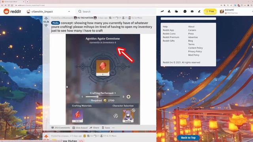Open the Popular trending arrow icon
The width and height of the screenshot is (253, 142).
162,11
